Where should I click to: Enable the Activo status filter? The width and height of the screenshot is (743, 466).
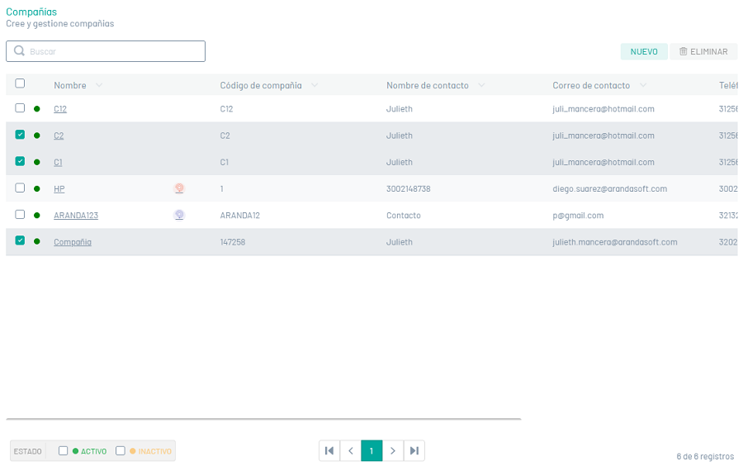tap(63, 451)
